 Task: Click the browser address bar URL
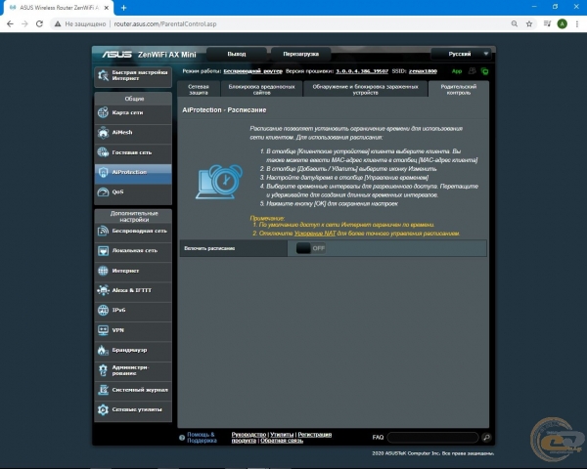pos(165,23)
